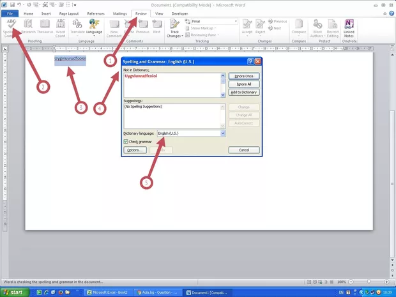Switch to the Page Layout tab
396x297 pixels.
click(x=69, y=13)
